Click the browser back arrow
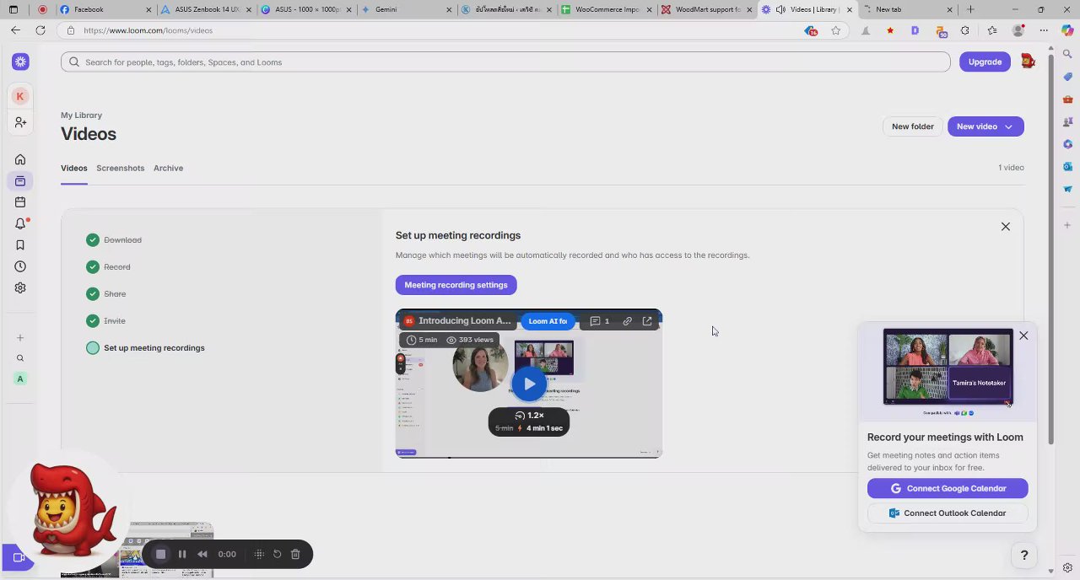 pyautogui.click(x=15, y=30)
